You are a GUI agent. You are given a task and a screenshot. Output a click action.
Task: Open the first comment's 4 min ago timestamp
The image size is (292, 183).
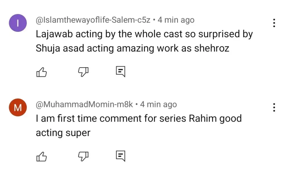coord(176,20)
